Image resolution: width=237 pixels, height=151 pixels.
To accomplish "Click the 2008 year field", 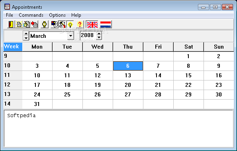I will click(x=88, y=35).
